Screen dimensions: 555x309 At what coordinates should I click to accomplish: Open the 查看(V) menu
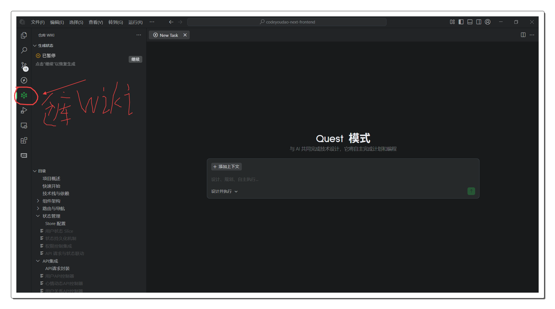pos(96,22)
